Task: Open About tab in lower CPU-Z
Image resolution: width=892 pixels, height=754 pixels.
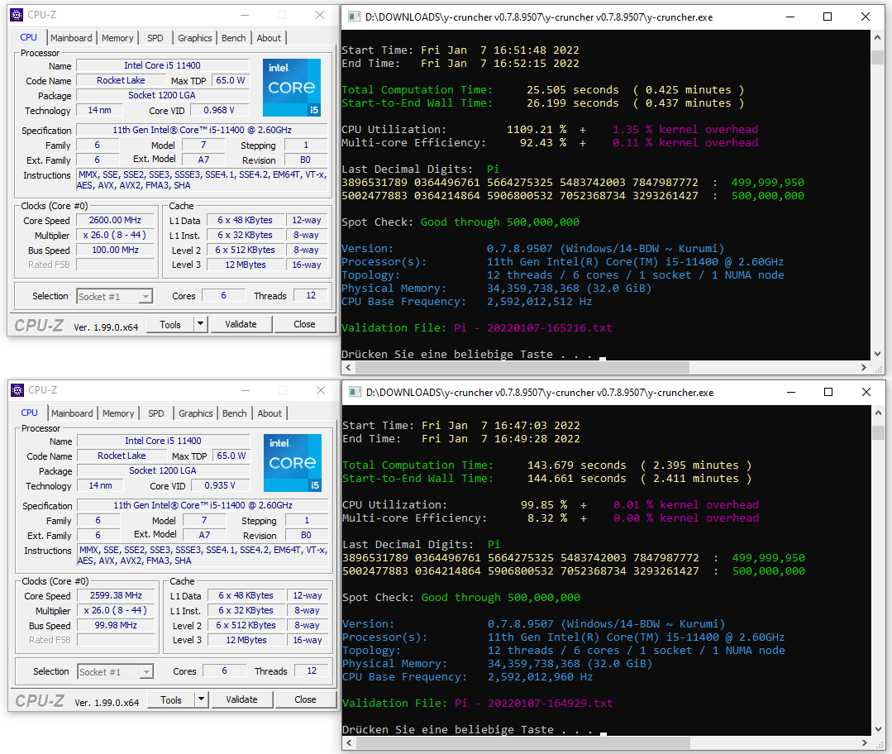Action: pyautogui.click(x=270, y=413)
